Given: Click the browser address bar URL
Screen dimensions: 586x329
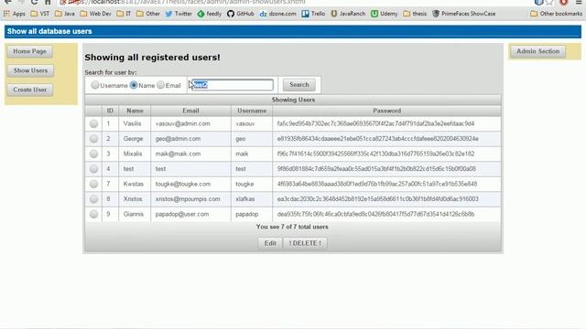Looking at the screenshot, I should point(187,2).
